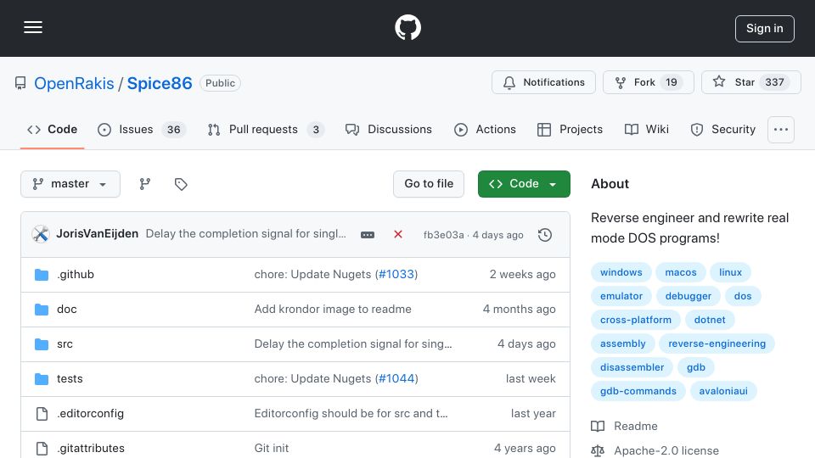
Task: Select the avaloniaui topic tag
Action: click(x=723, y=391)
